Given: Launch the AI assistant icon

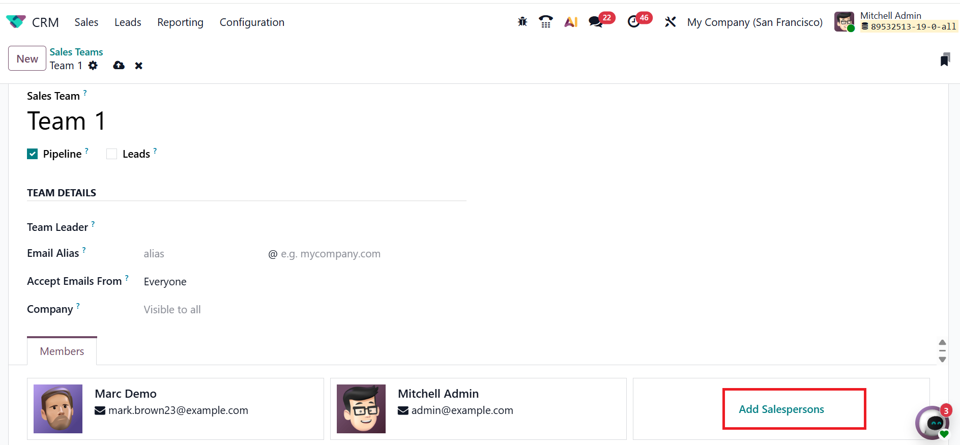Looking at the screenshot, I should [x=571, y=22].
